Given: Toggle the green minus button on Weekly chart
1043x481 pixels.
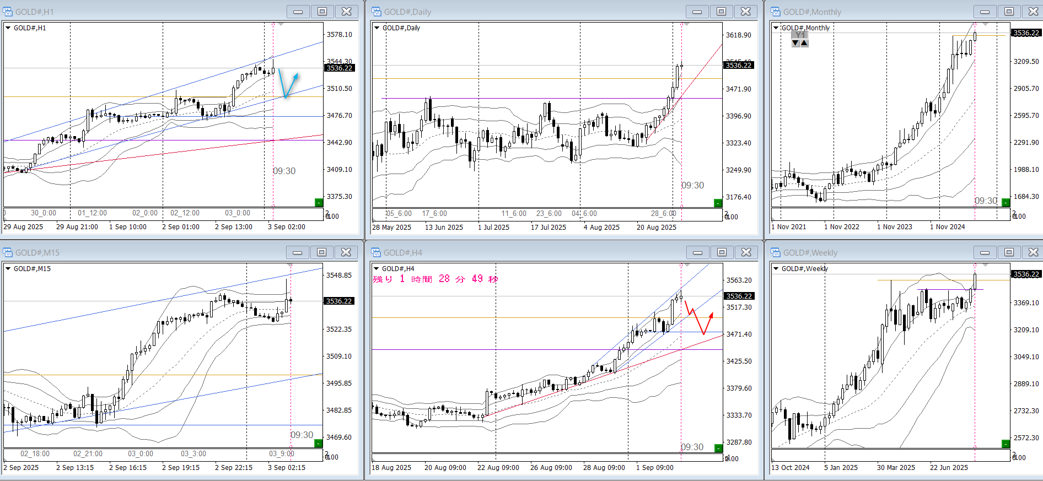Looking at the screenshot, I should (x=1006, y=444).
